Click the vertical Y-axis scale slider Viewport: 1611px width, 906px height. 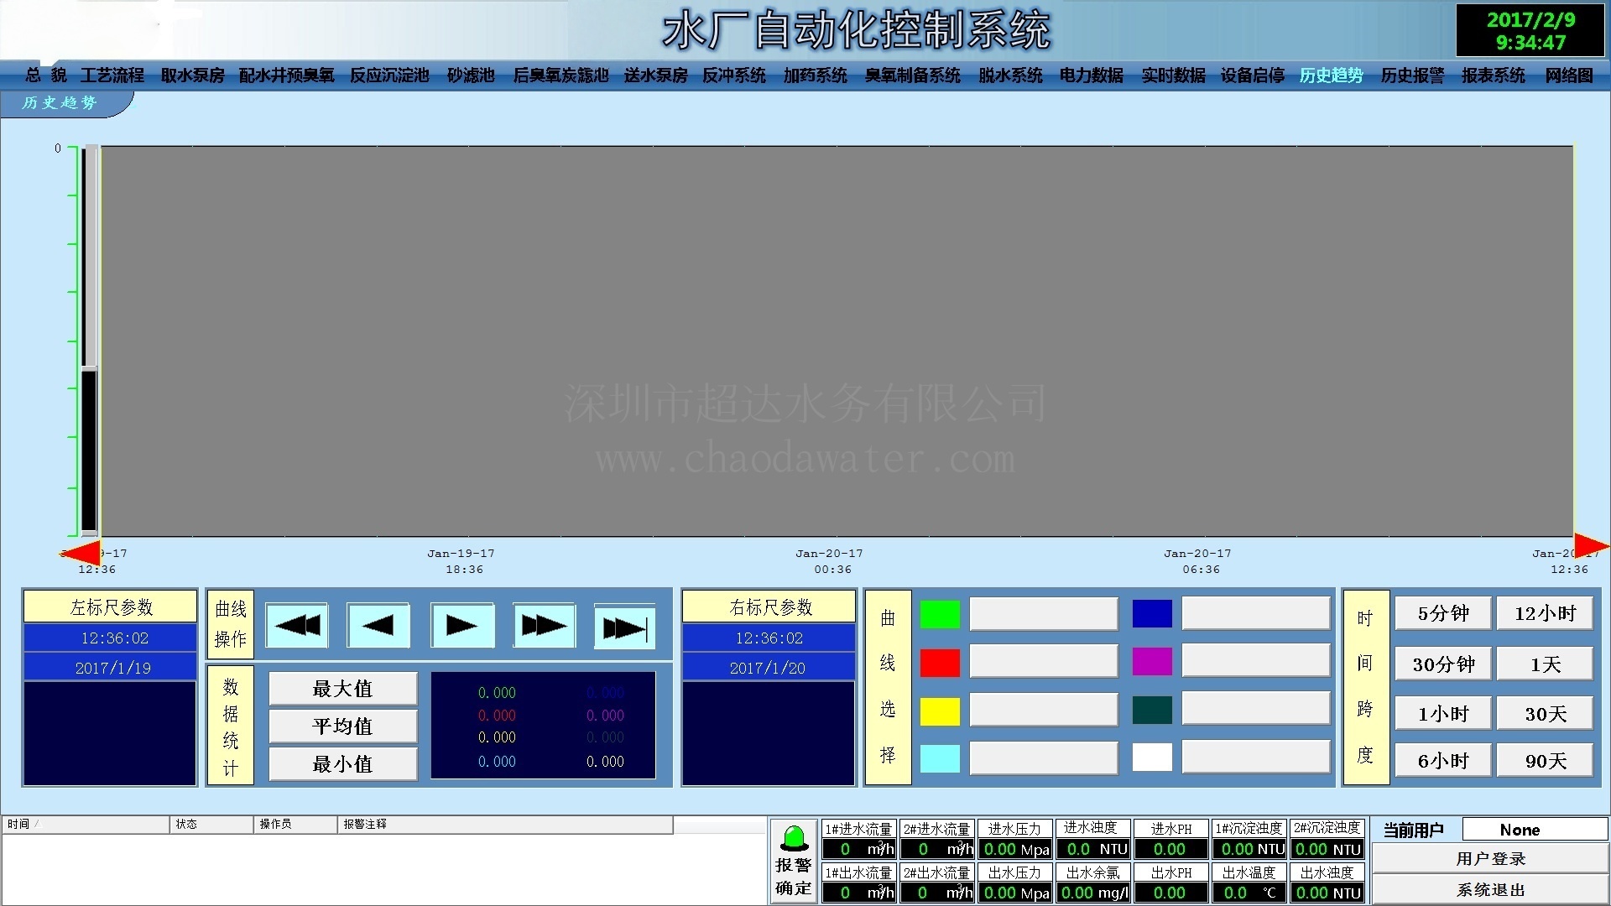pyautogui.click(x=90, y=341)
